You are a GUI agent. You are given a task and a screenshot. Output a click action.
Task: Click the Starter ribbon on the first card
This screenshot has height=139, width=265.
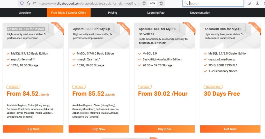(58, 27)
